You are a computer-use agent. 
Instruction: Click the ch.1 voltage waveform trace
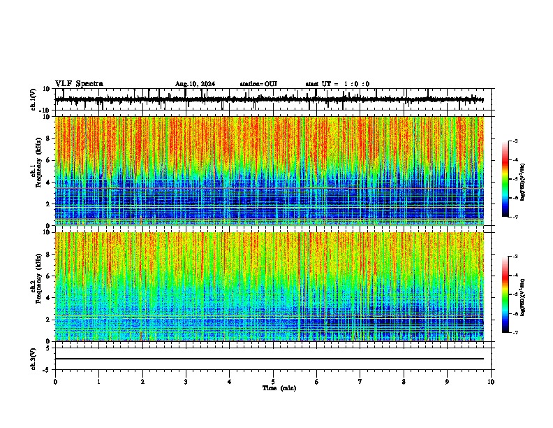[270, 99]
